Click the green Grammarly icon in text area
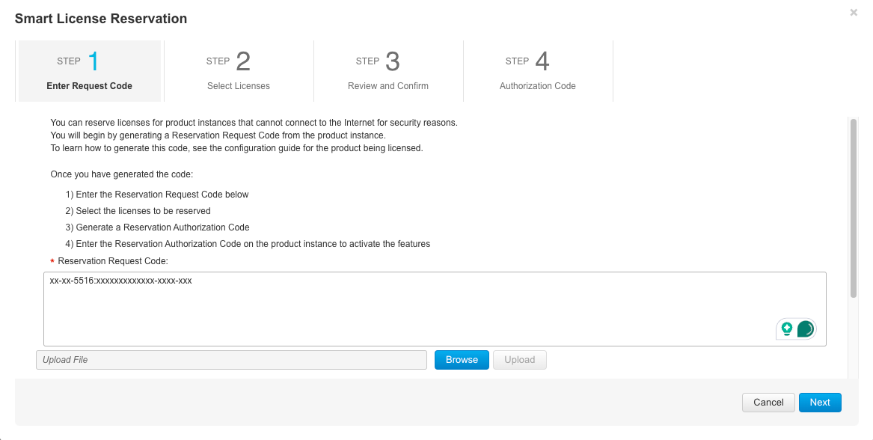 tap(805, 329)
